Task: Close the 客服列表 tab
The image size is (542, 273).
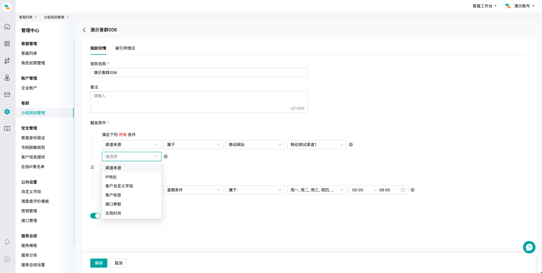Action: tap(36, 17)
